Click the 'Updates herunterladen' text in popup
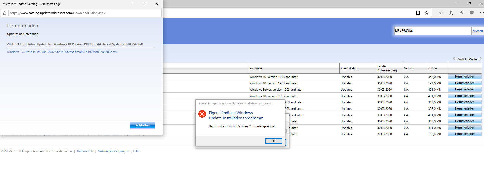The height and width of the screenshot is (186, 484). [22, 34]
